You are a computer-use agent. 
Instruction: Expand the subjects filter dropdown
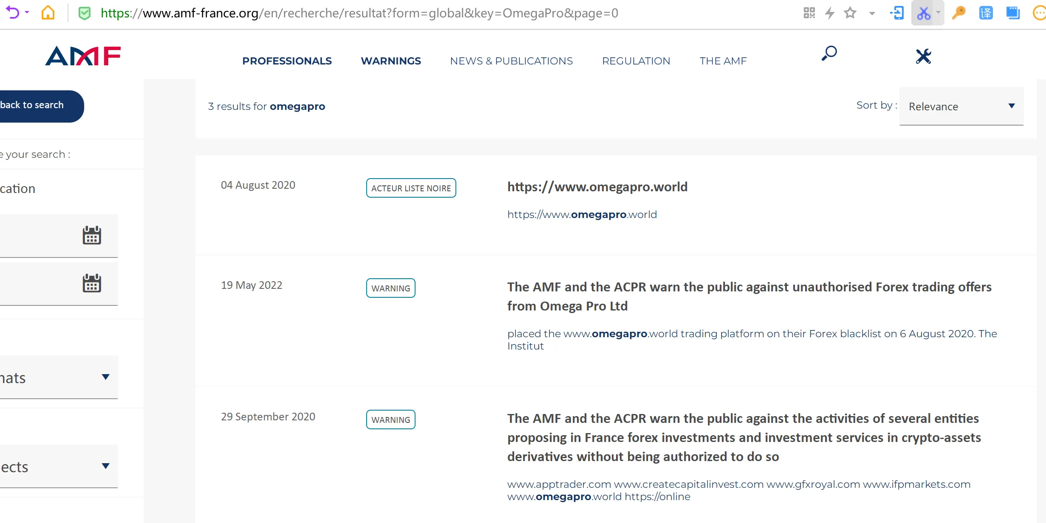pos(59,466)
